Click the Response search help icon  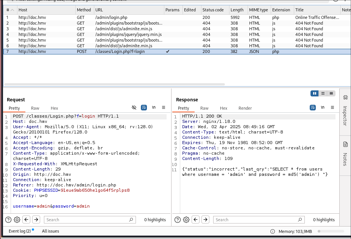178,220
